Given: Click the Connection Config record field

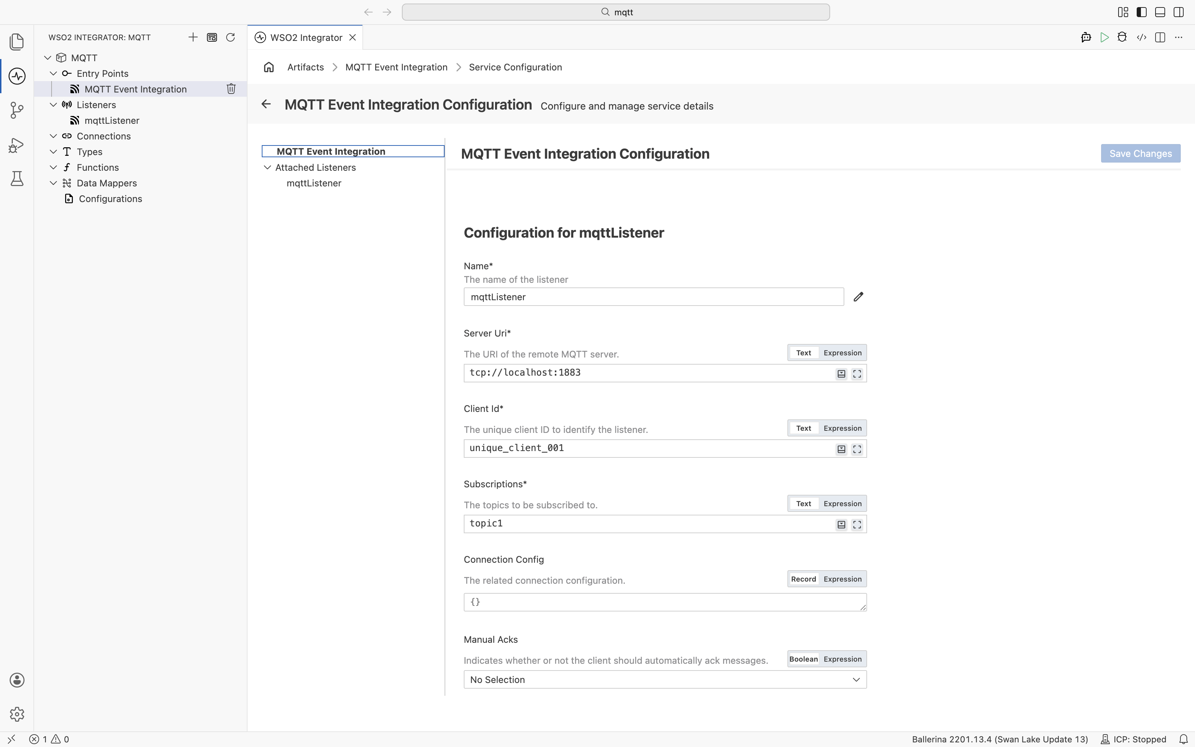Looking at the screenshot, I should coord(665,602).
